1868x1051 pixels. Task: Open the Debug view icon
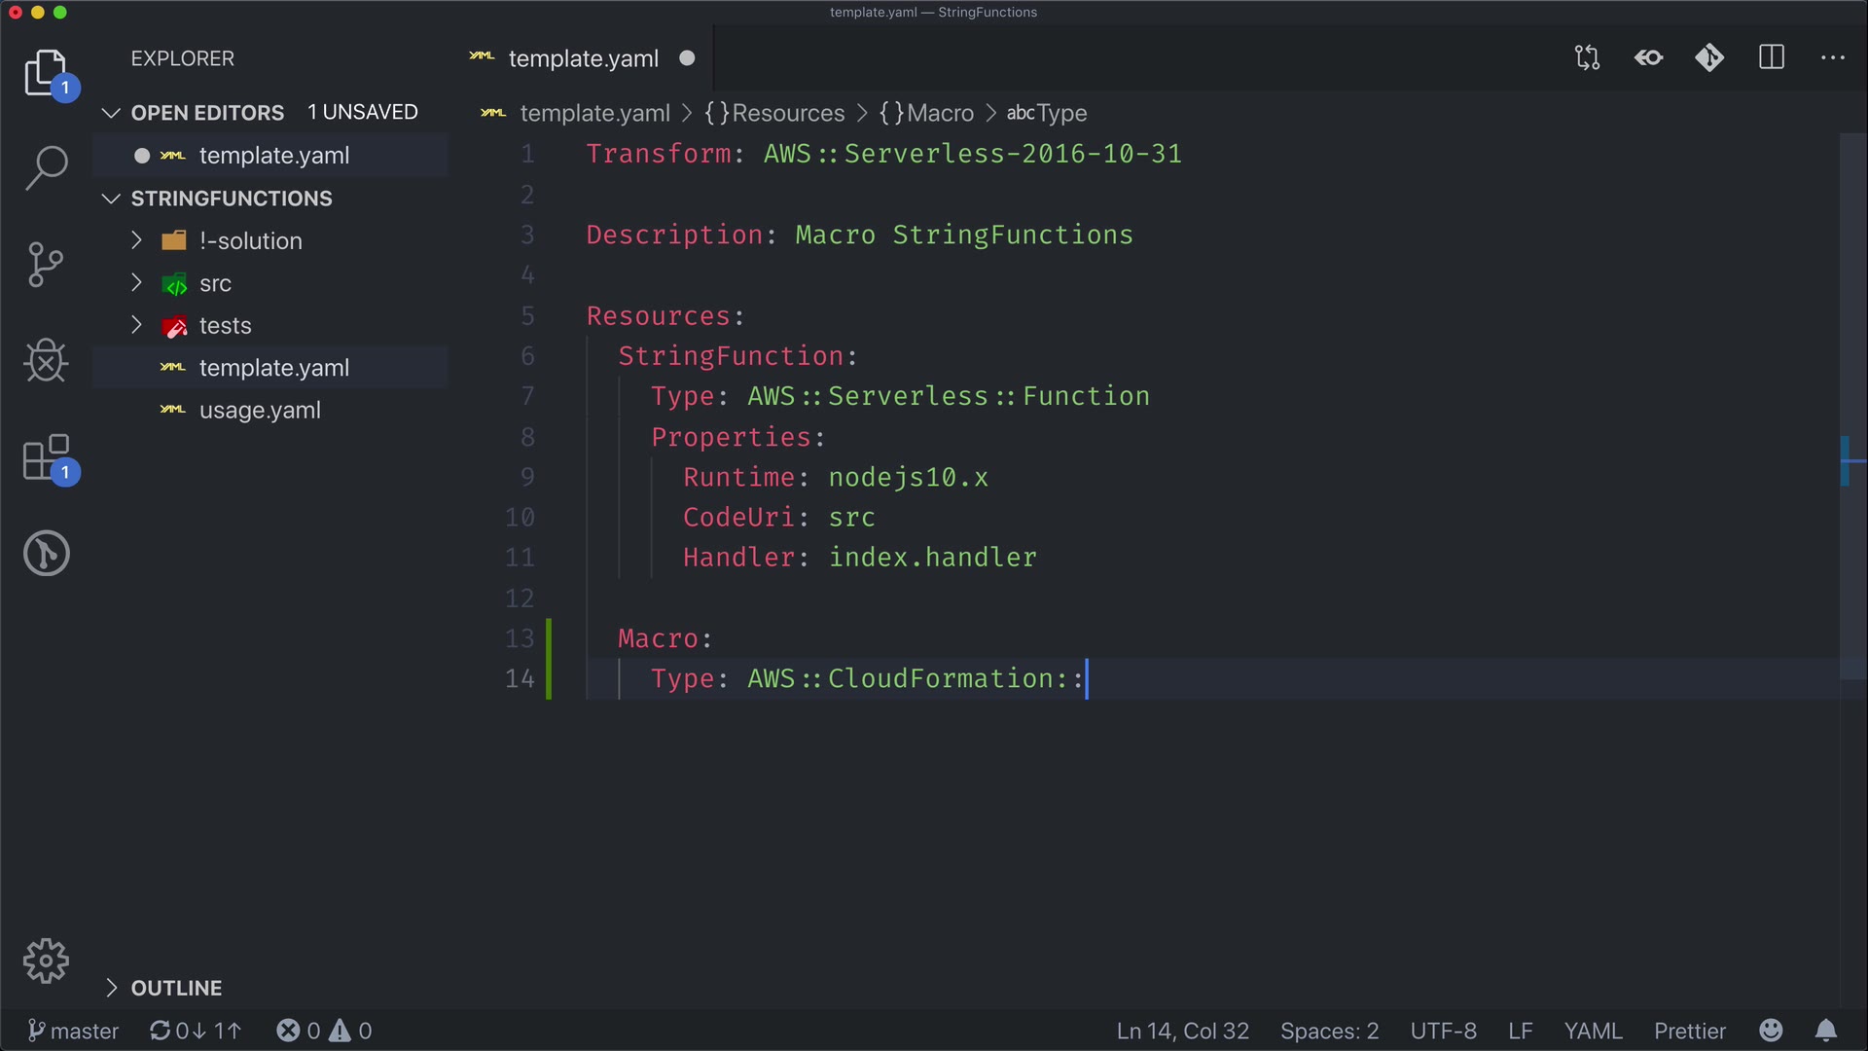[46, 361]
